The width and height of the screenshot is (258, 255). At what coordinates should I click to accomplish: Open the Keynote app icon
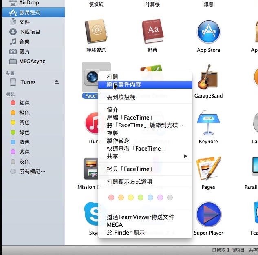(x=208, y=122)
